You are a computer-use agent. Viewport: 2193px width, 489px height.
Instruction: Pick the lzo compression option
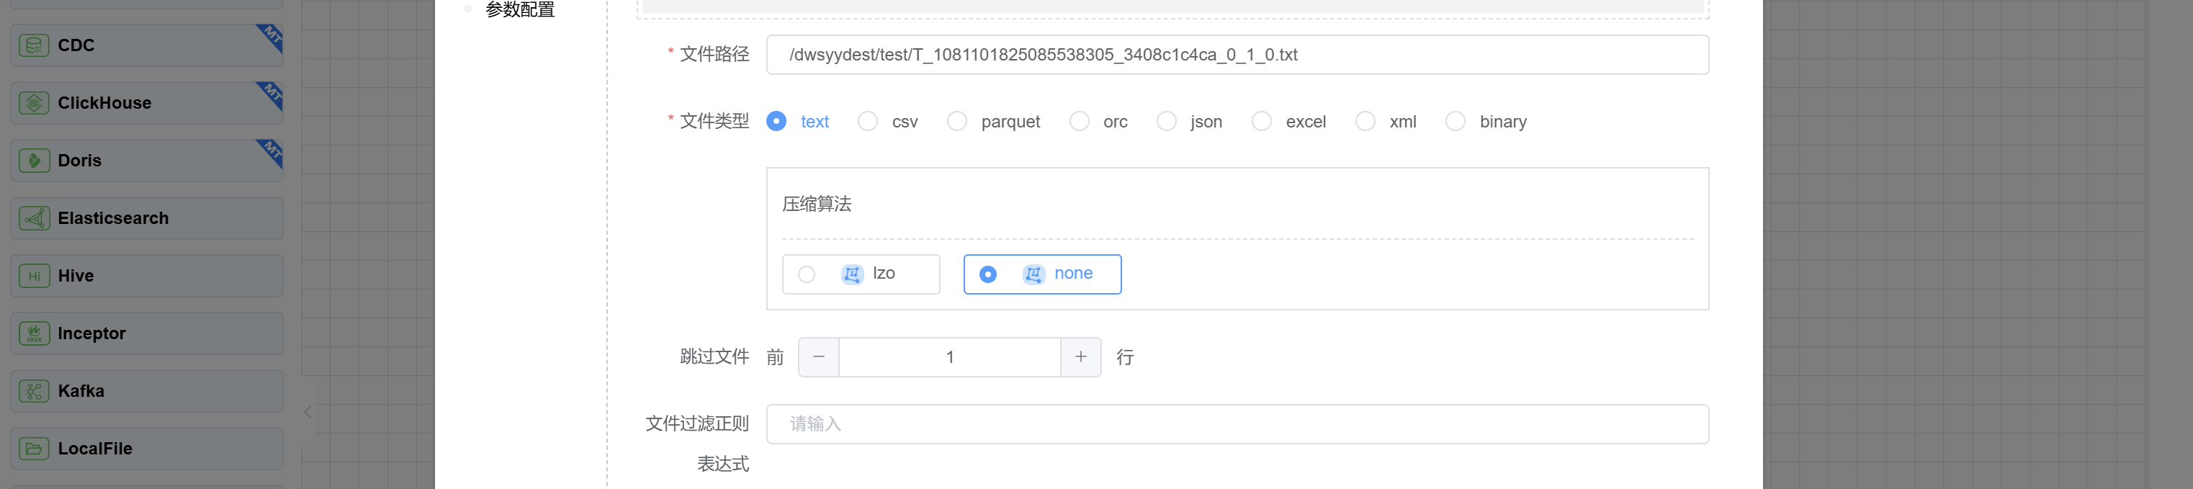pyautogui.click(x=806, y=274)
